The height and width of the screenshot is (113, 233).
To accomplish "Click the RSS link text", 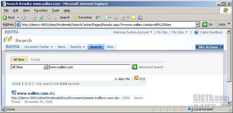I will point(142,79).
